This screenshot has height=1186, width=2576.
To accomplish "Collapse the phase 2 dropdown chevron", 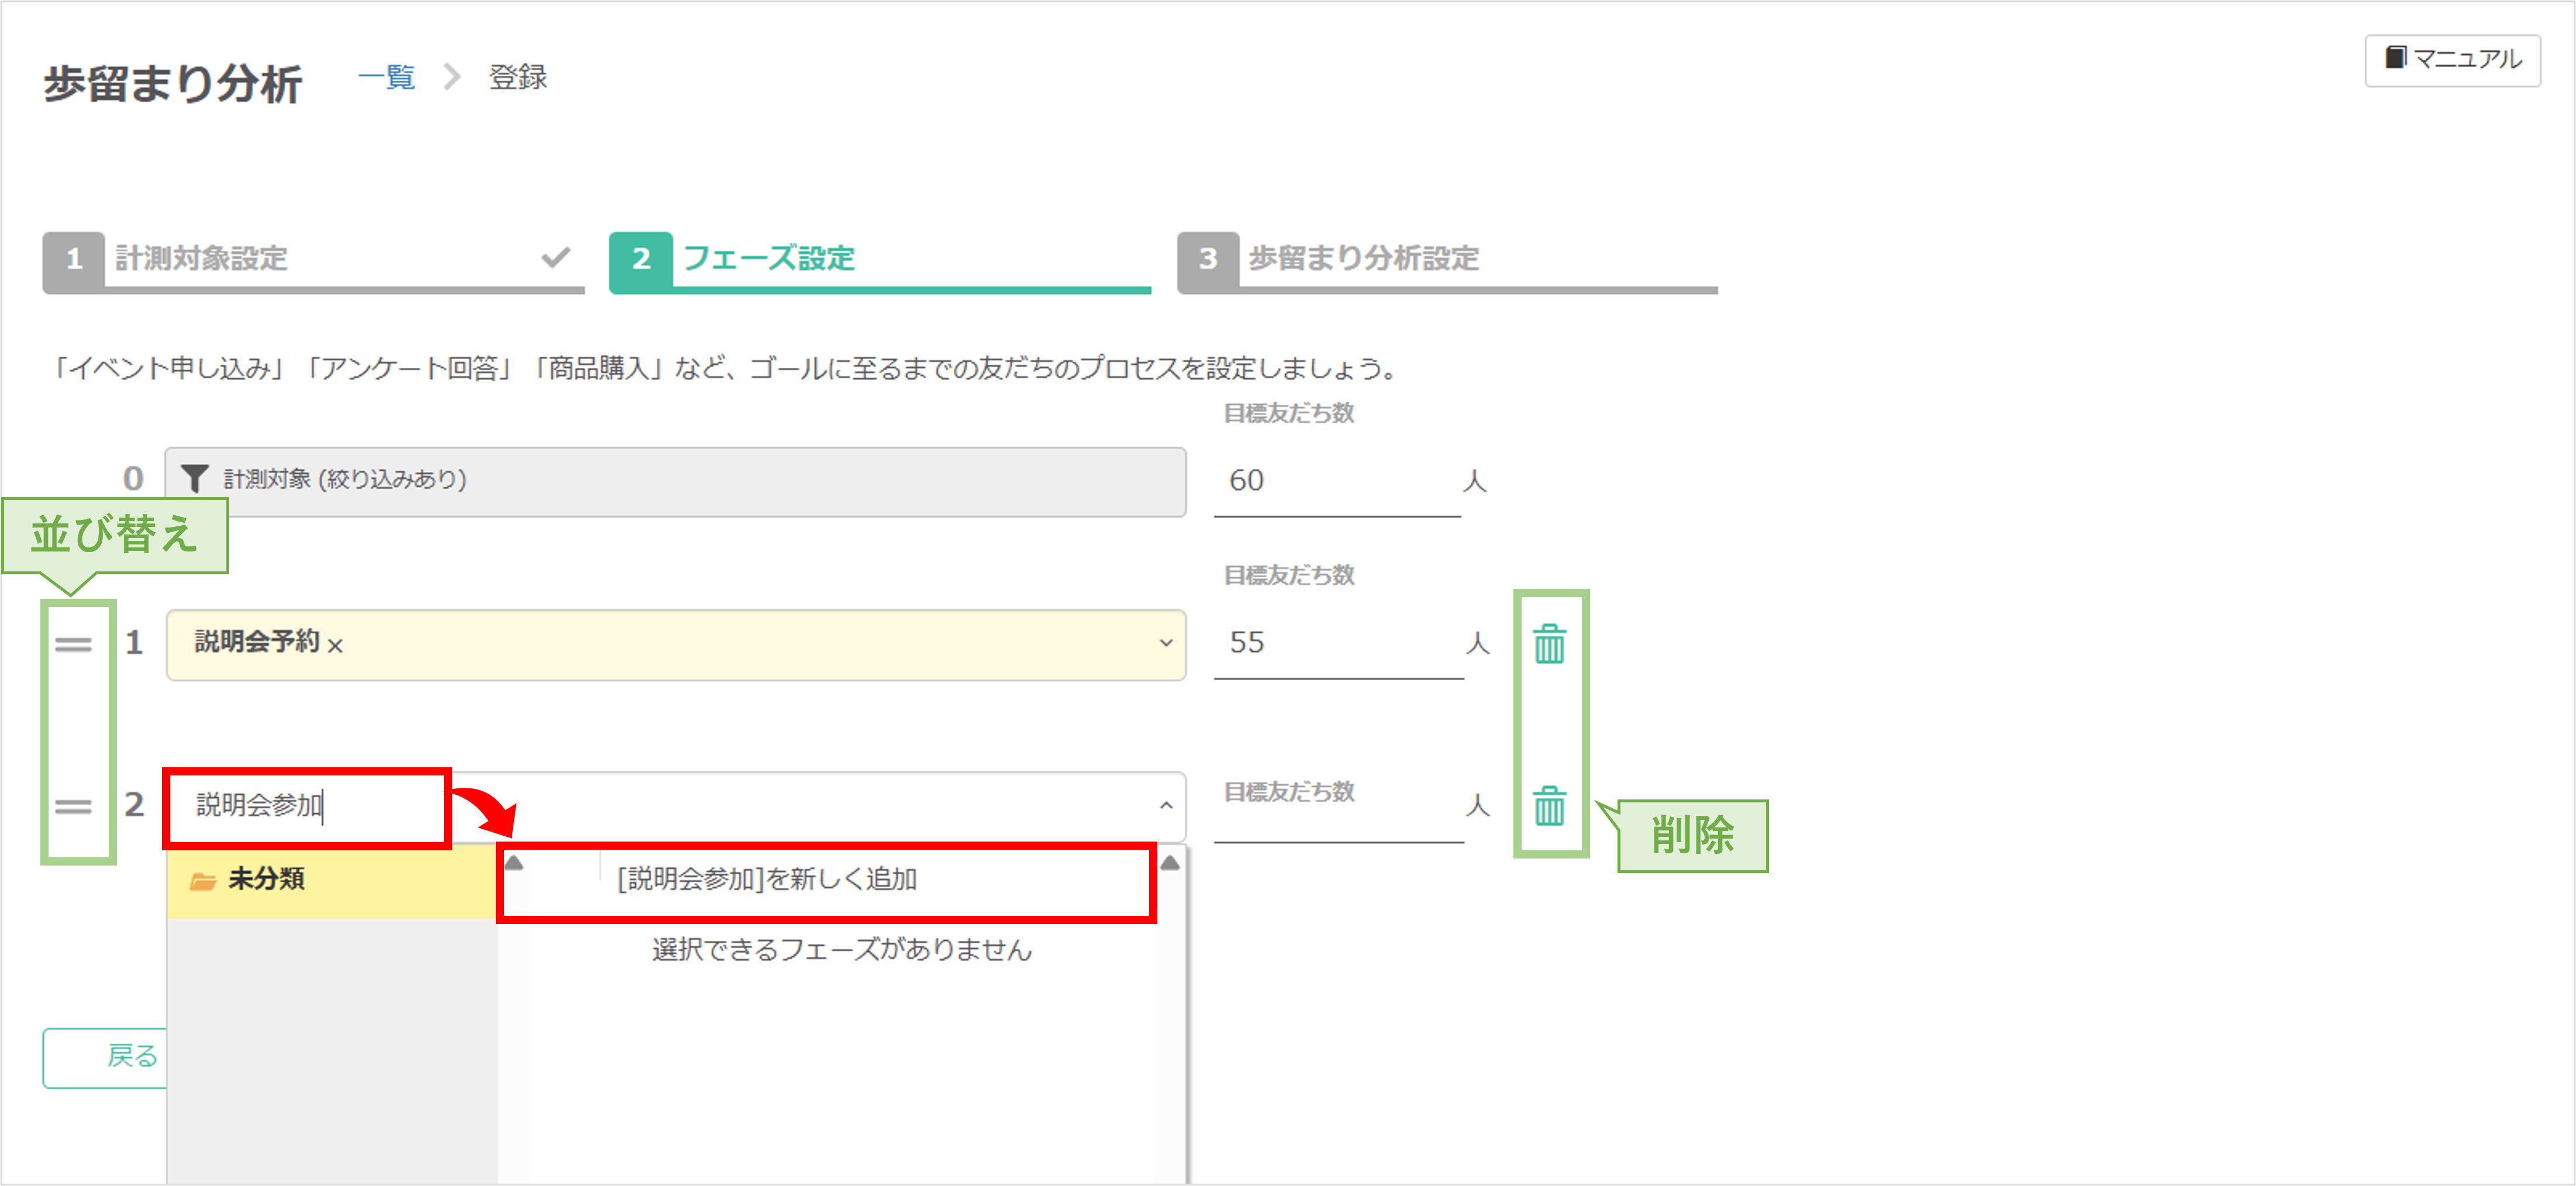I will 1165,805.
